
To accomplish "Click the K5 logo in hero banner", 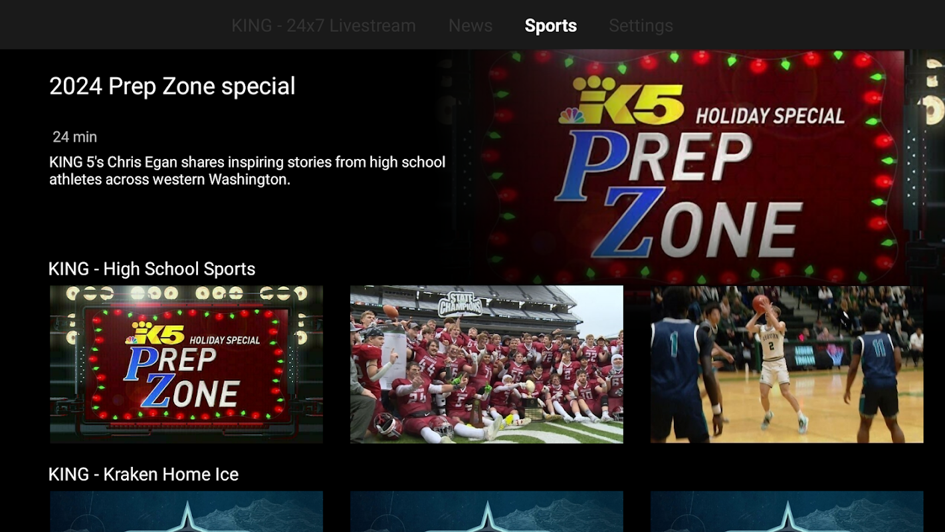I will point(621,101).
